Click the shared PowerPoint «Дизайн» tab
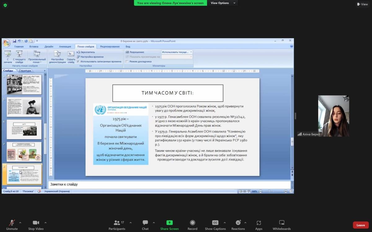The width and height of the screenshot is (372, 232). click(x=49, y=47)
